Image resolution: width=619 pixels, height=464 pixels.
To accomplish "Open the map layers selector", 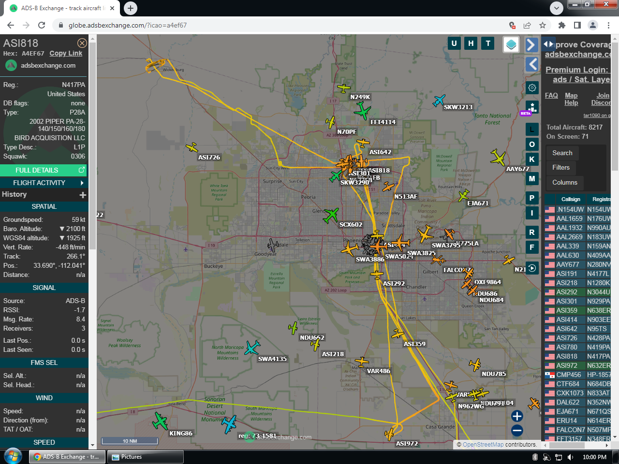I will (x=511, y=44).
